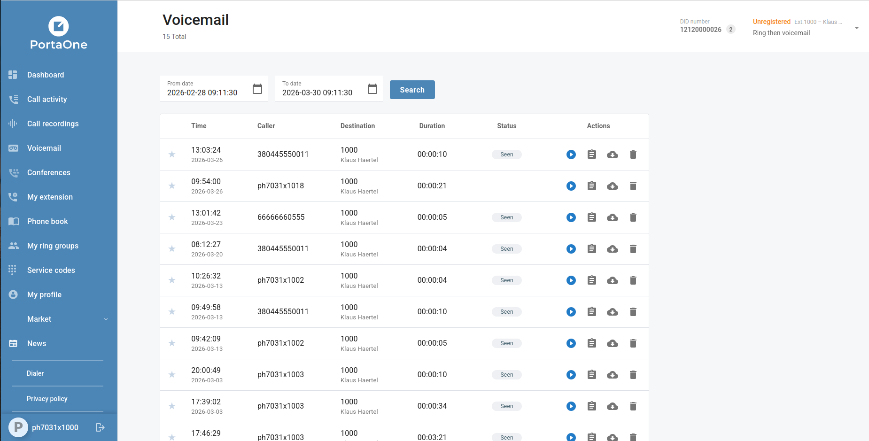Open the Privacy policy link
Viewport: 869px width, 441px height.
[47, 399]
